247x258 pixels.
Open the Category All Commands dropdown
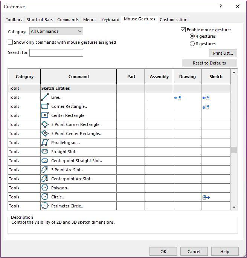(56, 31)
